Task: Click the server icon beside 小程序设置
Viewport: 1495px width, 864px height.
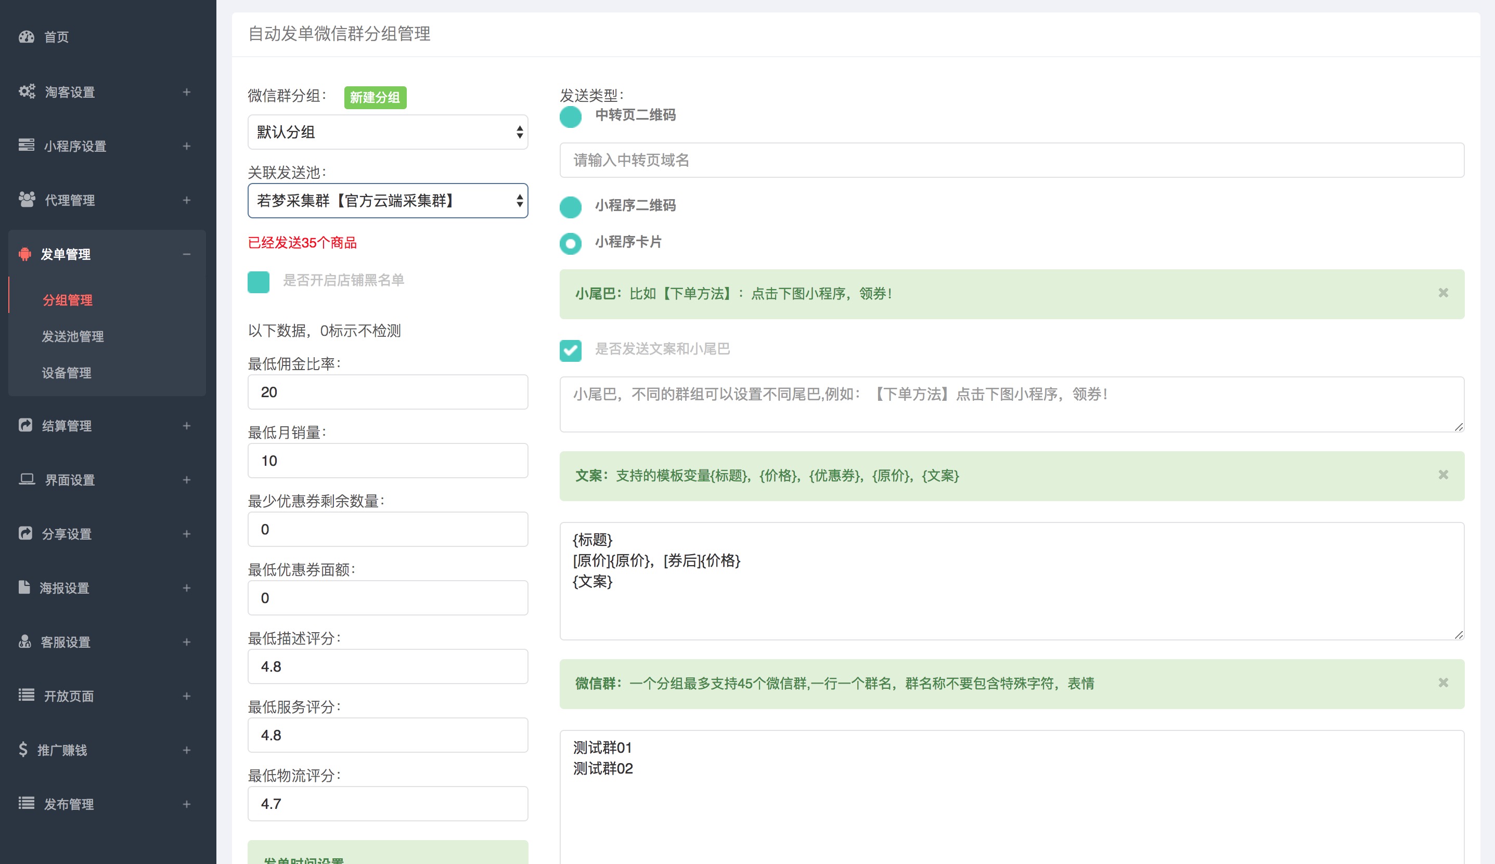Action: point(26,145)
